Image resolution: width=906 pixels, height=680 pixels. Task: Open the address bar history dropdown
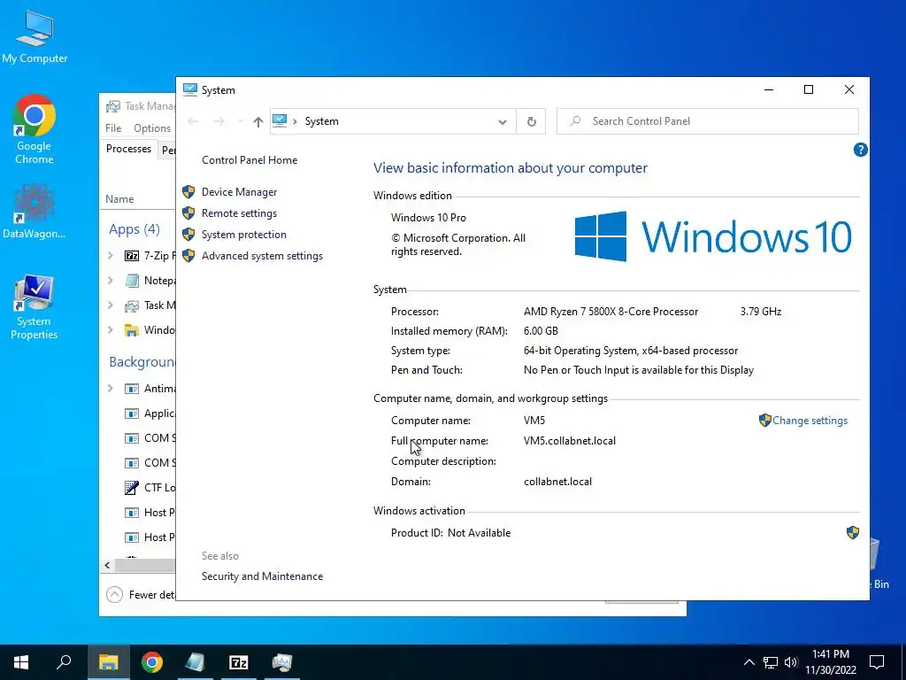(503, 121)
